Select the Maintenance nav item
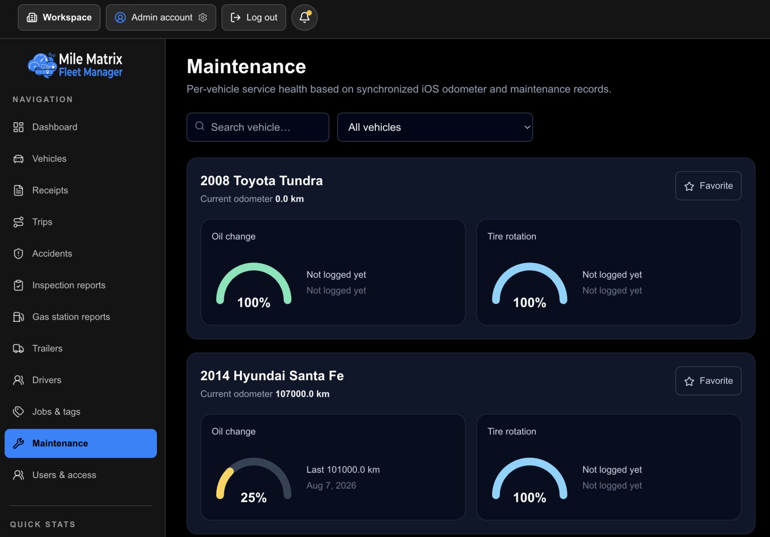Image resolution: width=770 pixels, height=537 pixels. [x=80, y=443]
